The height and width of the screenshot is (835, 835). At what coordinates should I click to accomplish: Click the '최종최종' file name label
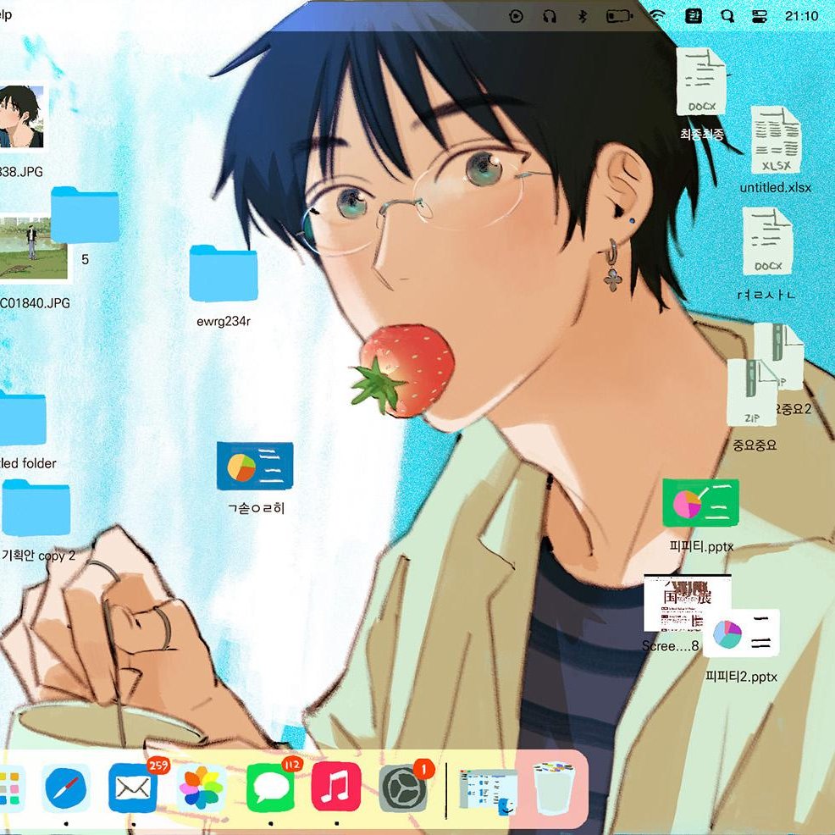(x=702, y=134)
